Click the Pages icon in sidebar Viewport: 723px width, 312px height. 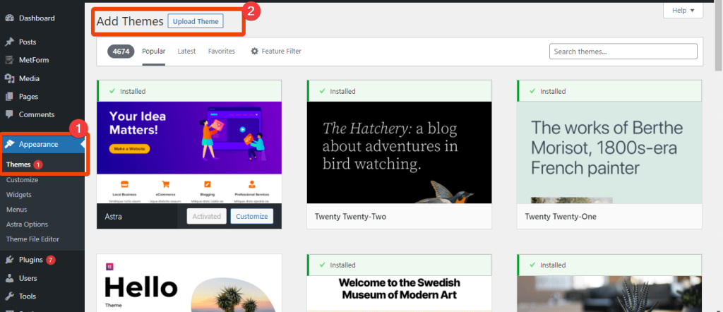point(10,97)
